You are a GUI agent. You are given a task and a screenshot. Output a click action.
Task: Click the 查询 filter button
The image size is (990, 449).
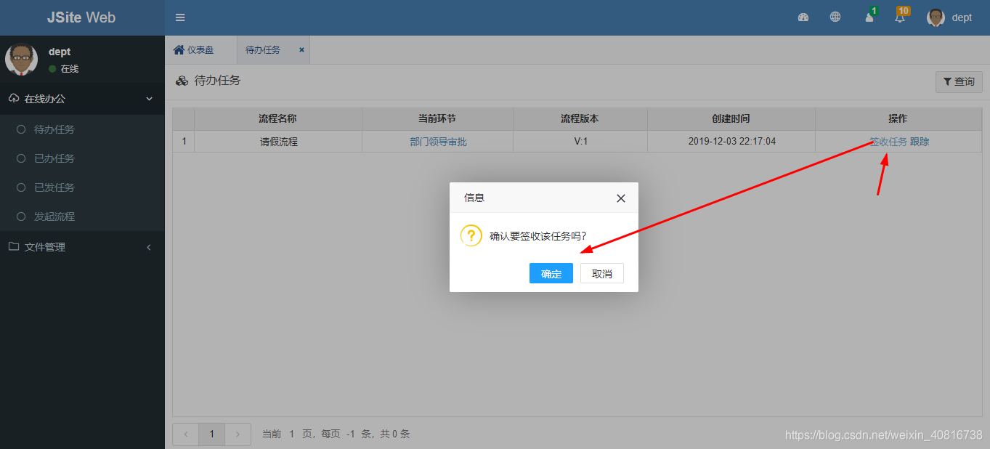click(x=959, y=82)
